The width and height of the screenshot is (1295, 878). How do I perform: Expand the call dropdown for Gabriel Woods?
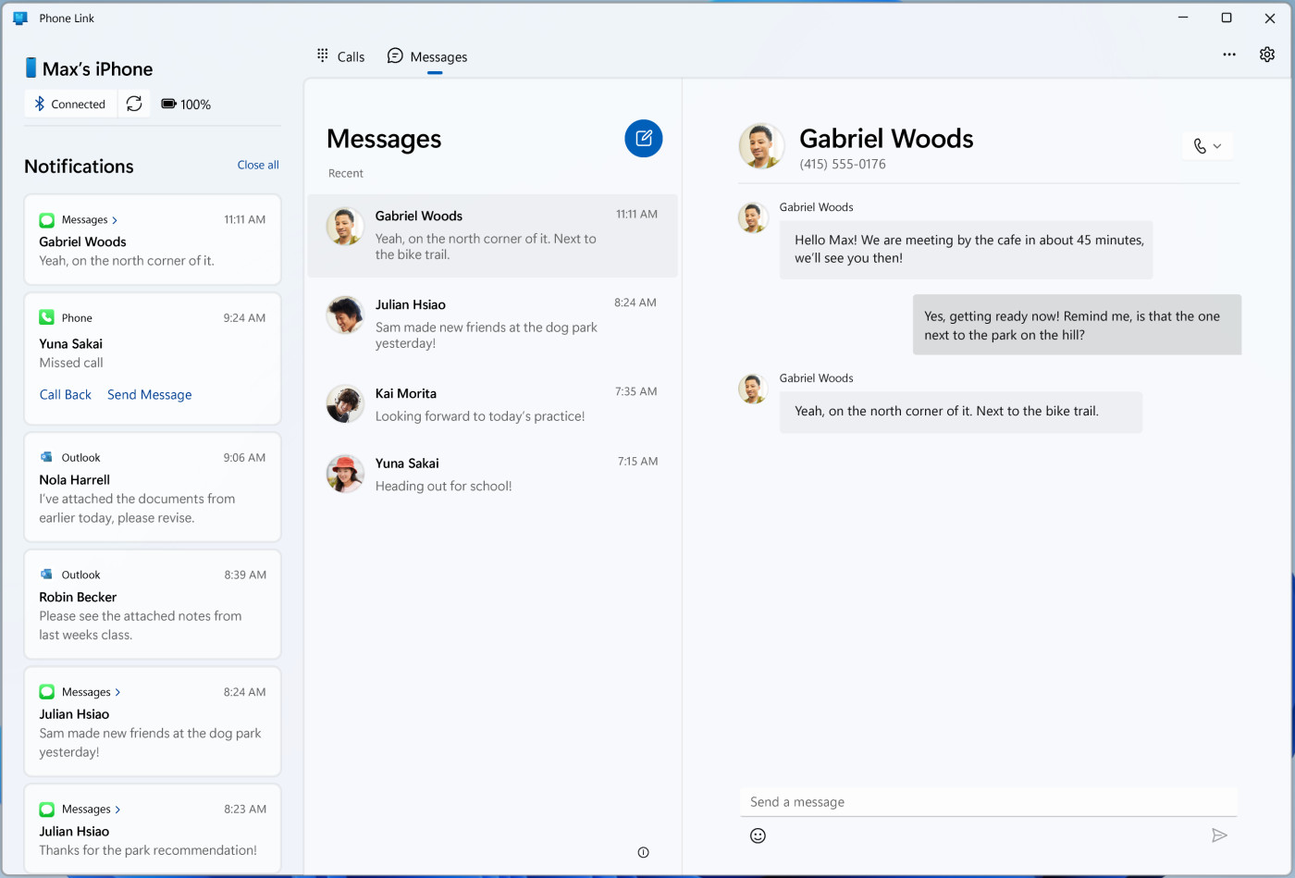pos(1207,146)
